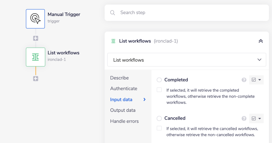Open help tooltip for Completed field
This screenshot has height=143, width=272.
click(244, 80)
